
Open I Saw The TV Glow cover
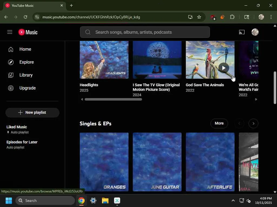click(x=157, y=60)
